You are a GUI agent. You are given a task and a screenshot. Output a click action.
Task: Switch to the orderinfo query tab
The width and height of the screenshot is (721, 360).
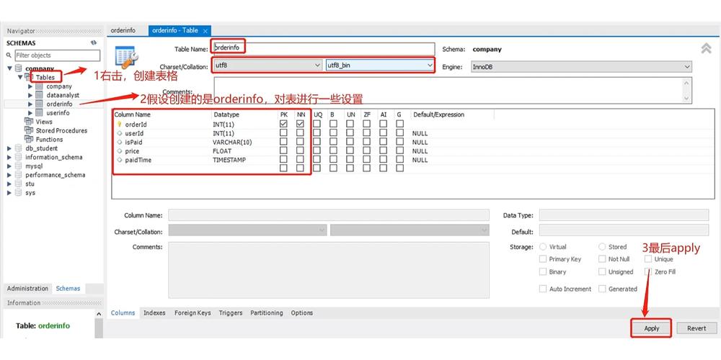[x=123, y=31]
